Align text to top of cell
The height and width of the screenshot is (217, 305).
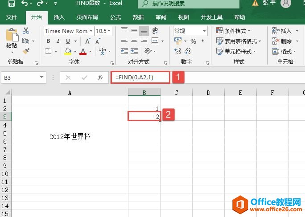pos(124,30)
